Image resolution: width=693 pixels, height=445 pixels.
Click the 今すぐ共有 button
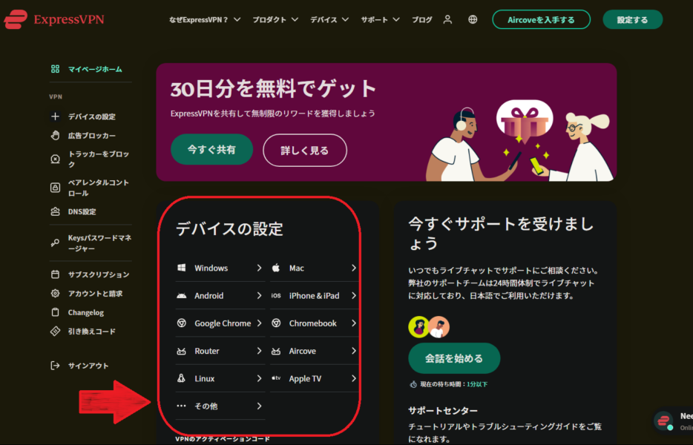click(211, 149)
